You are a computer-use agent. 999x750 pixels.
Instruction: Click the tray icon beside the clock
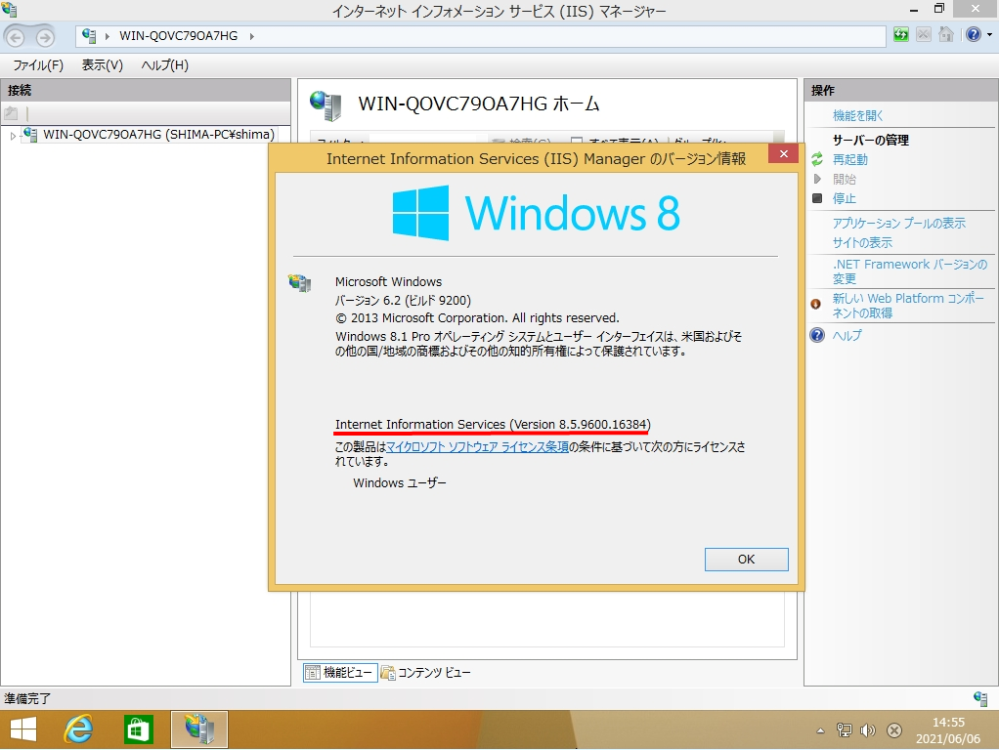coord(894,730)
